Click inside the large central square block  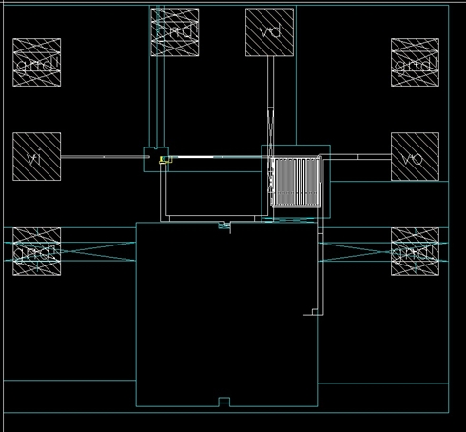pos(226,314)
